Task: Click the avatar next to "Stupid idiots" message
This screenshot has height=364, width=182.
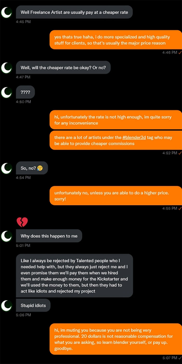Action: pos(6,305)
